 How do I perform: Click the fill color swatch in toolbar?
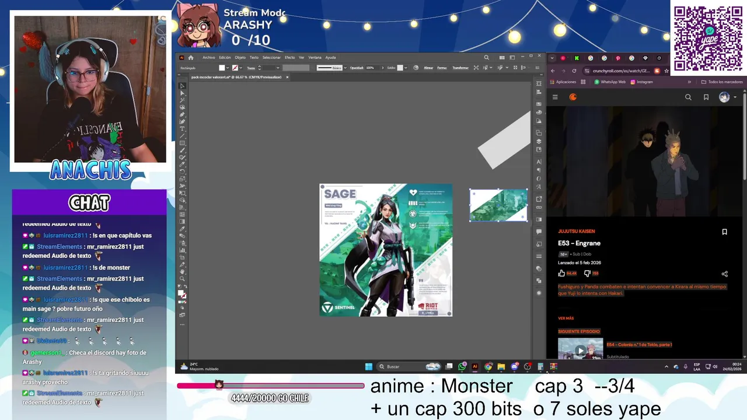tap(180, 292)
